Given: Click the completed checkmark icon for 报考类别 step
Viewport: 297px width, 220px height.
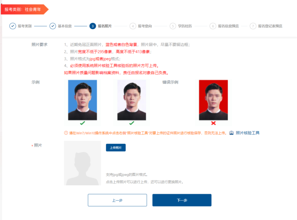Looking at the screenshot, I should pos(13,26).
